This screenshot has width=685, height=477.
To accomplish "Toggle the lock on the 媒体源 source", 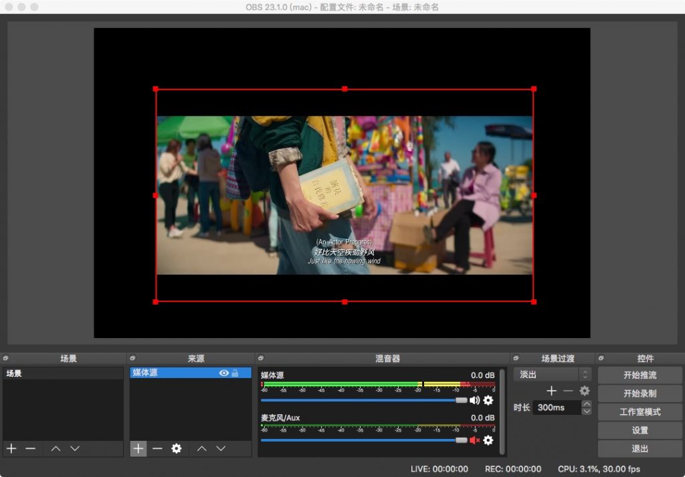I will point(235,373).
